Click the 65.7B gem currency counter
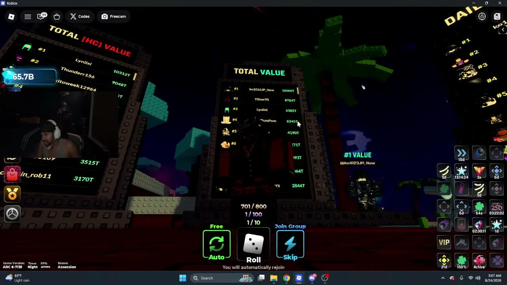This screenshot has height=285, width=507. [29, 77]
